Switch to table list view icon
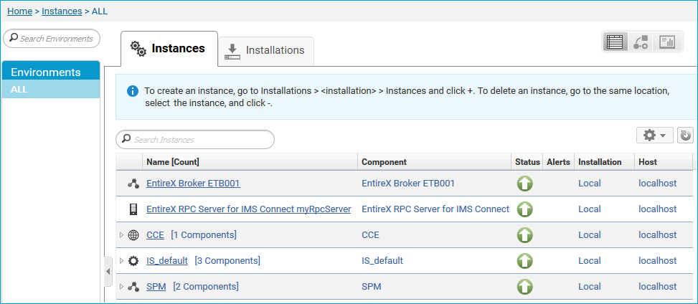This screenshot has width=698, height=304. (x=616, y=42)
